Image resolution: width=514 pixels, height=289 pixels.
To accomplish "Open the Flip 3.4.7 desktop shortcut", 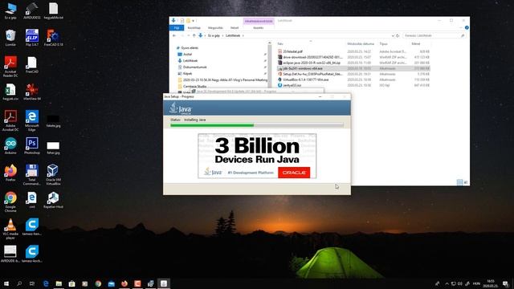I will [x=32, y=38].
